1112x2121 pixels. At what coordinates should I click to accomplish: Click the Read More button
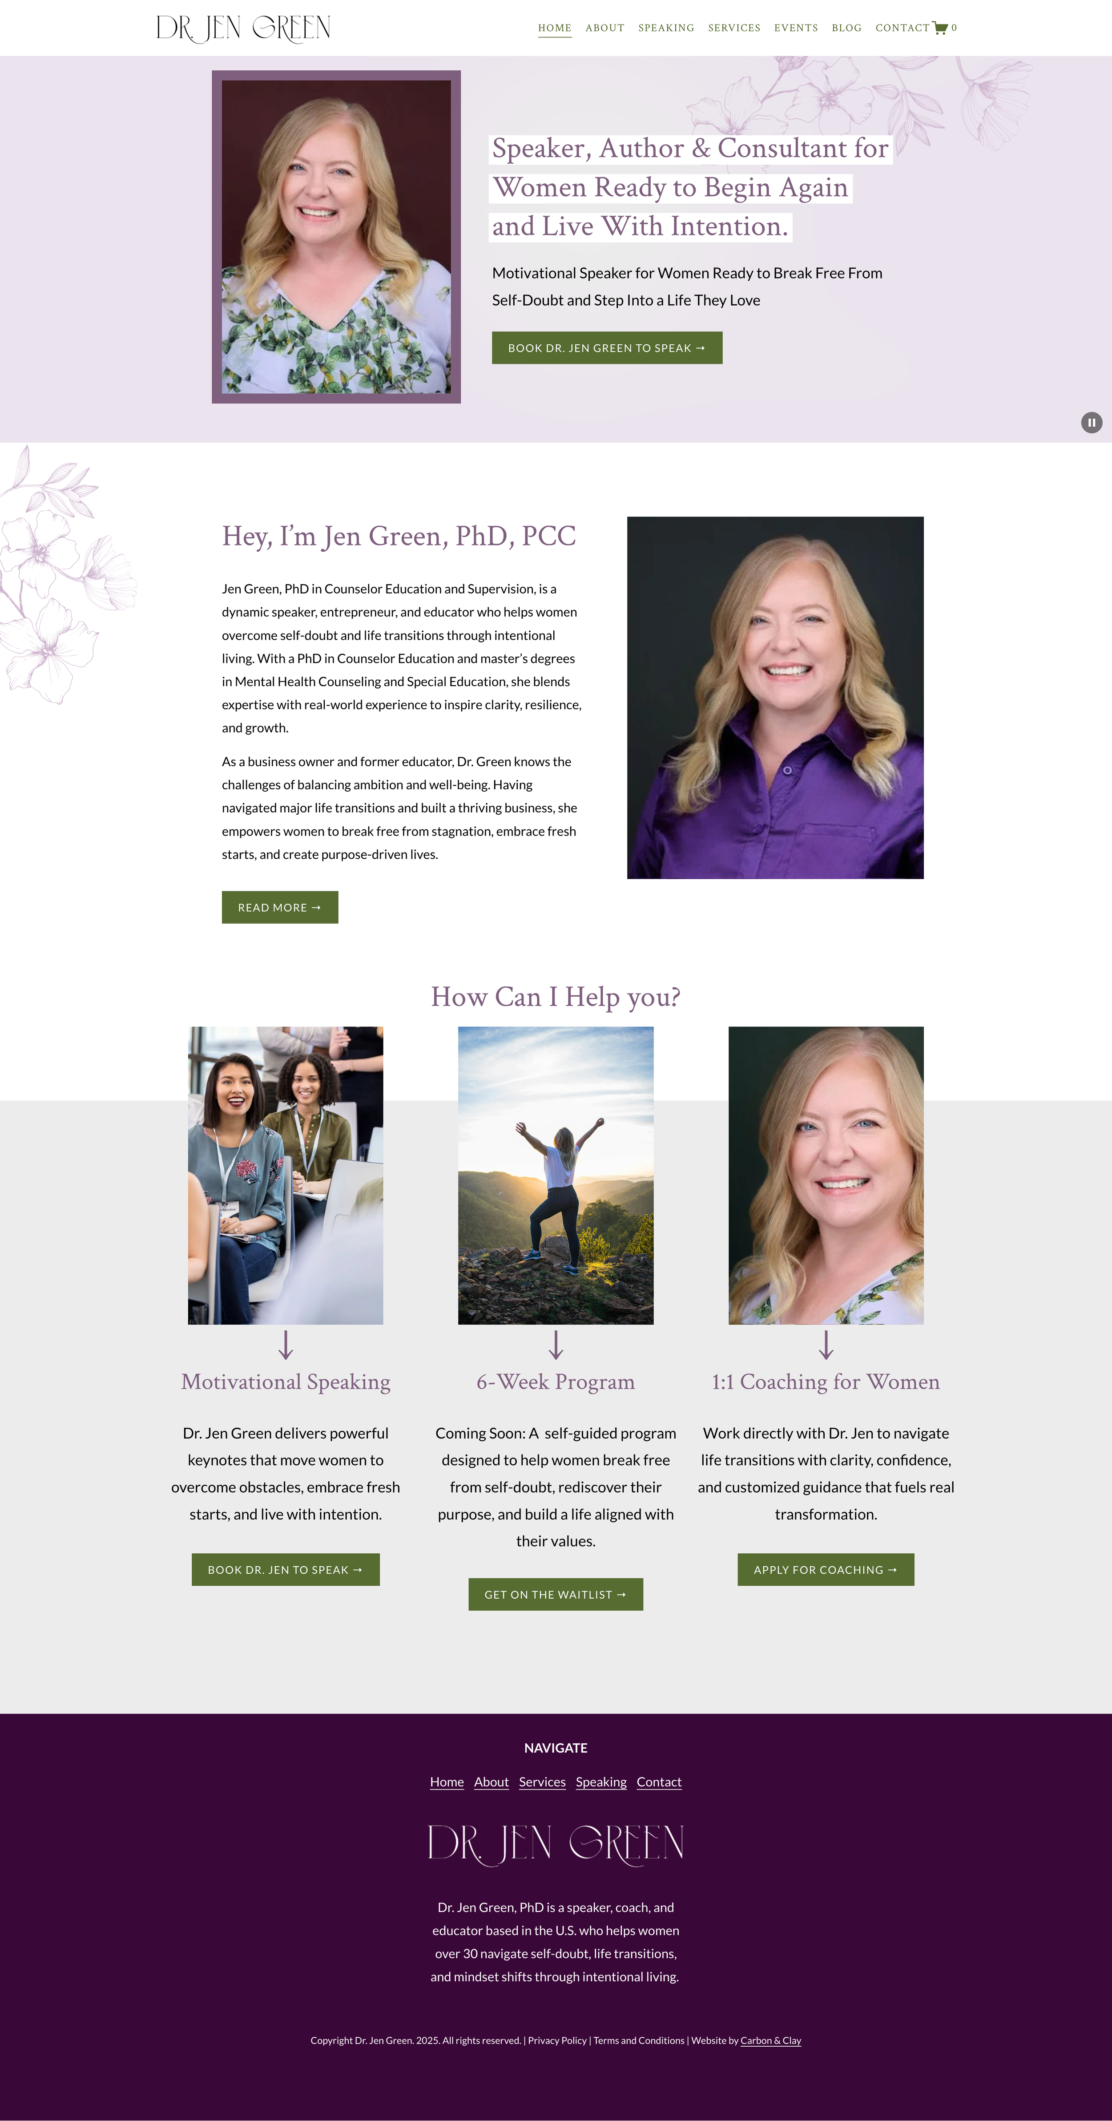click(280, 907)
